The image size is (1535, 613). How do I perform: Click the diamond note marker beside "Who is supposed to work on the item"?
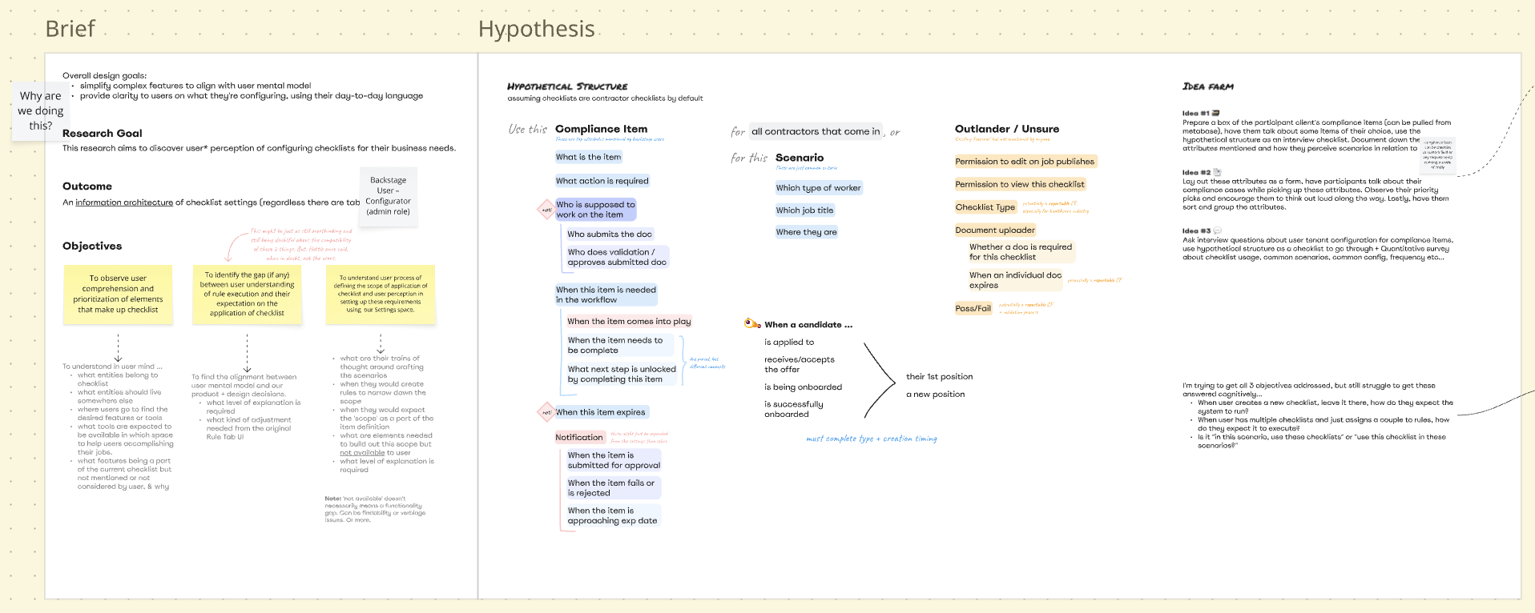(x=546, y=210)
